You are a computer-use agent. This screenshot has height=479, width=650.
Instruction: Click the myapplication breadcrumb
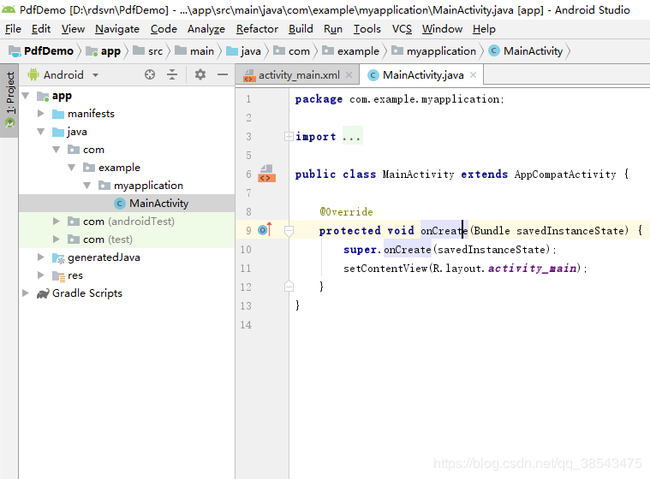[x=434, y=51]
